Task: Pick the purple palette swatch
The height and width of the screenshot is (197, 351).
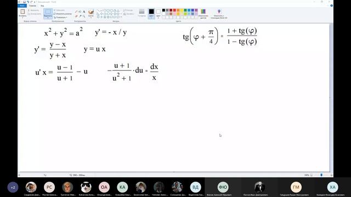Action: click(196, 10)
